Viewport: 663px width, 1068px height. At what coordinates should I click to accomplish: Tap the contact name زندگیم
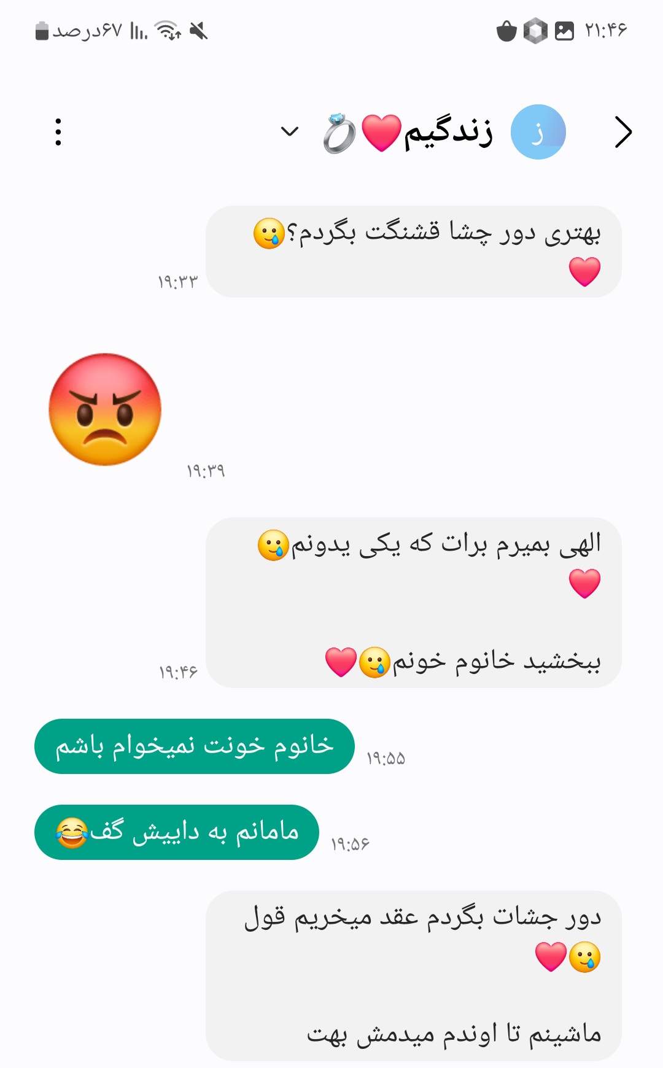(x=448, y=132)
